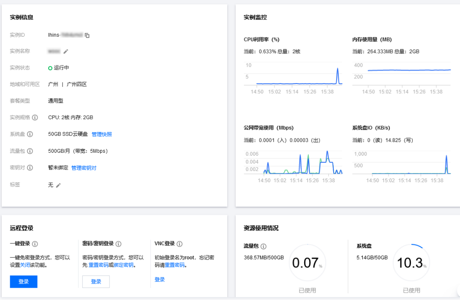The width and height of the screenshot is (460, 300).
Task: Open info icon next to VNC登录
Action: pos(180,244)
